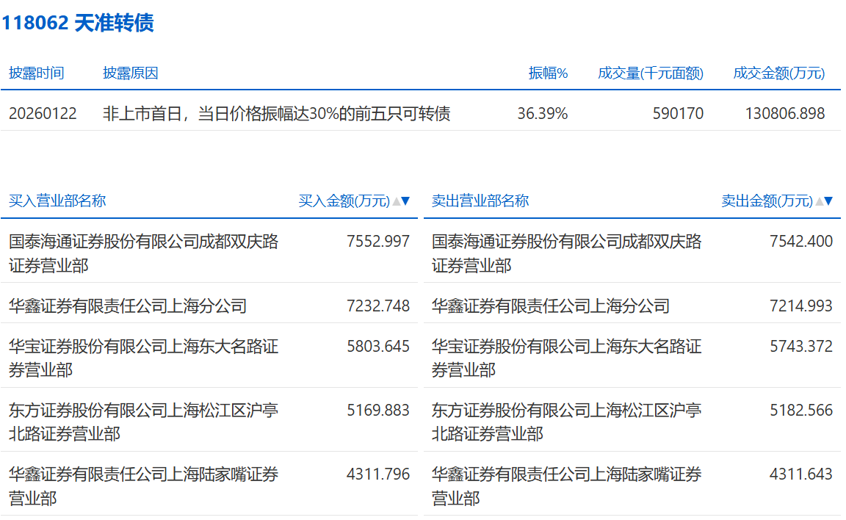Click the descending sort arrow for 买入金额
Viewport: 846px width, 520px height.
[x=406, y=201]
